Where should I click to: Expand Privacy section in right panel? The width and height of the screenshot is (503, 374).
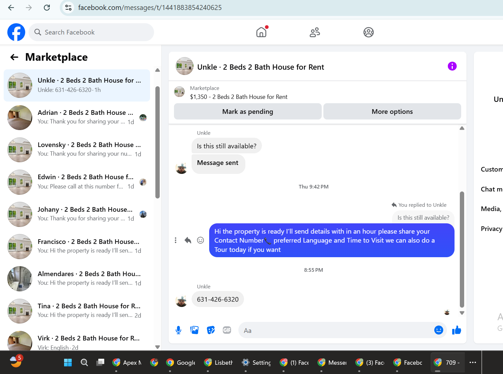point(491,229)
